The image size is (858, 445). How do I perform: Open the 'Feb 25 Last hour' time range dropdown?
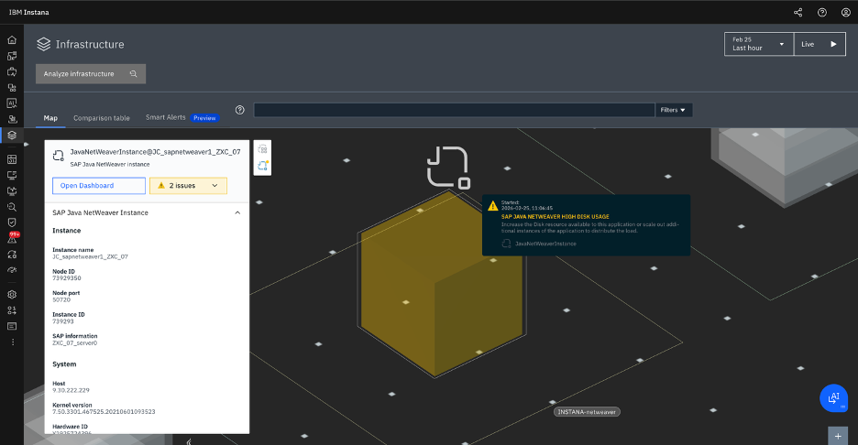759,44
